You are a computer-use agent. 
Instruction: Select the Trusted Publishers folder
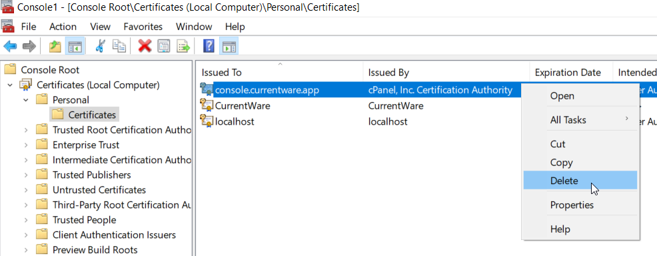tap(91, 175)
